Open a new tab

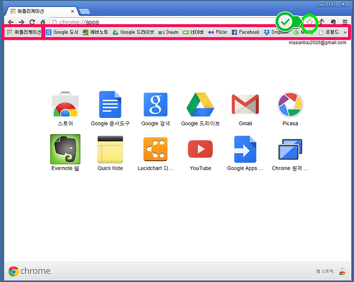85,11
